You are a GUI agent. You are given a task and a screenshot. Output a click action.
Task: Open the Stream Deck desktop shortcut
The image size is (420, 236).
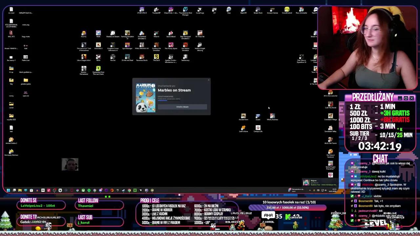tap(258, 10)
